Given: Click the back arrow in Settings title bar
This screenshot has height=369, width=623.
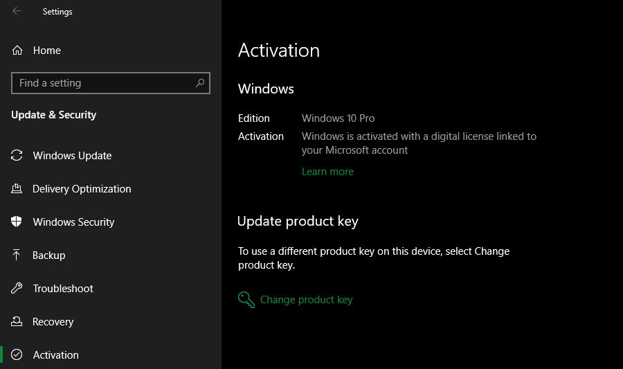Looking at the screenshot, I should pyautogui.click(x=17, y=11).
